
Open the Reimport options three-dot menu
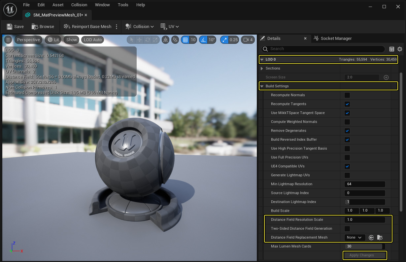[117, 26]
